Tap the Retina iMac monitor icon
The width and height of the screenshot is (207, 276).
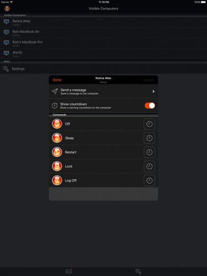point(6,22)
